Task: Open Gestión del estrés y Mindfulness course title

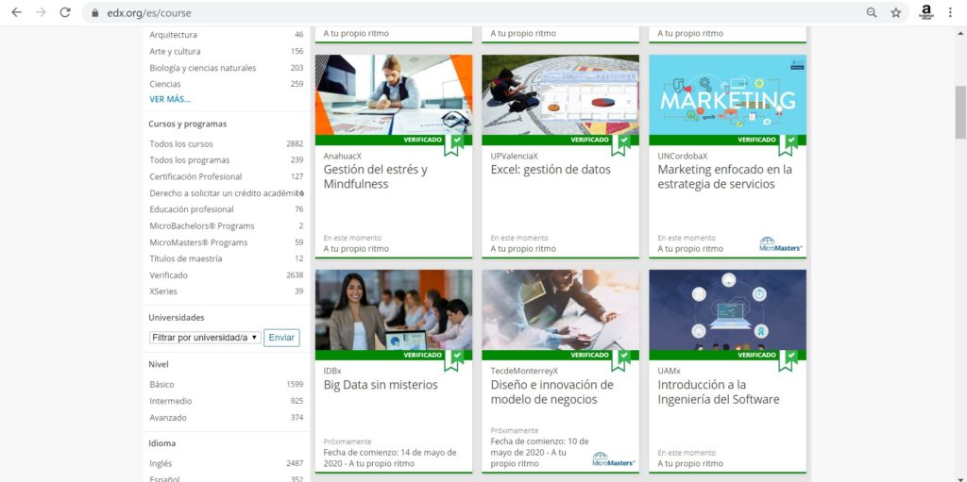Action: pos(376,176)
